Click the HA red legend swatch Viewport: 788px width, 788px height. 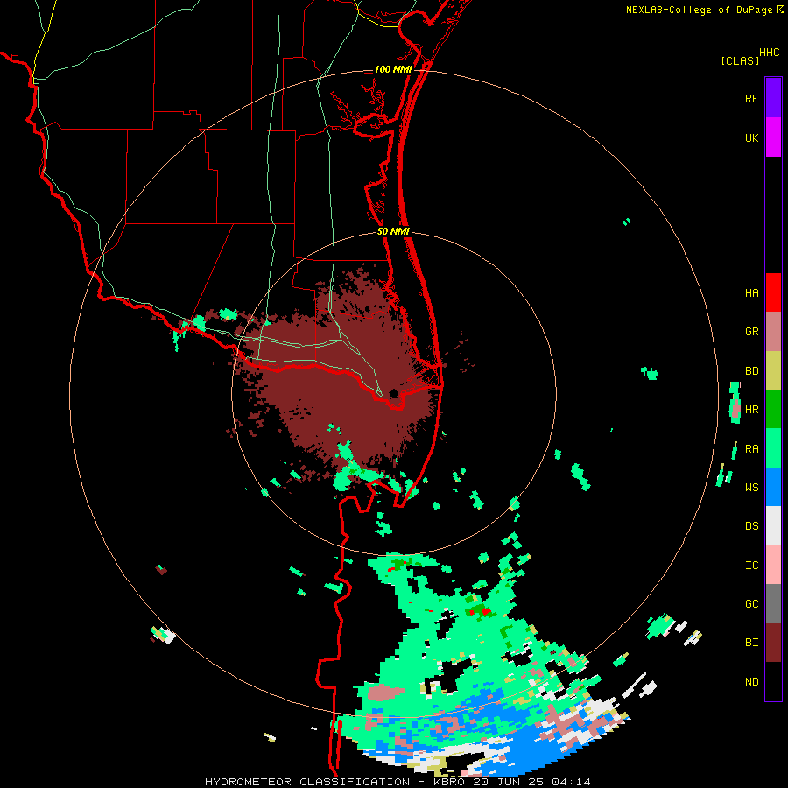pos(773,292)
